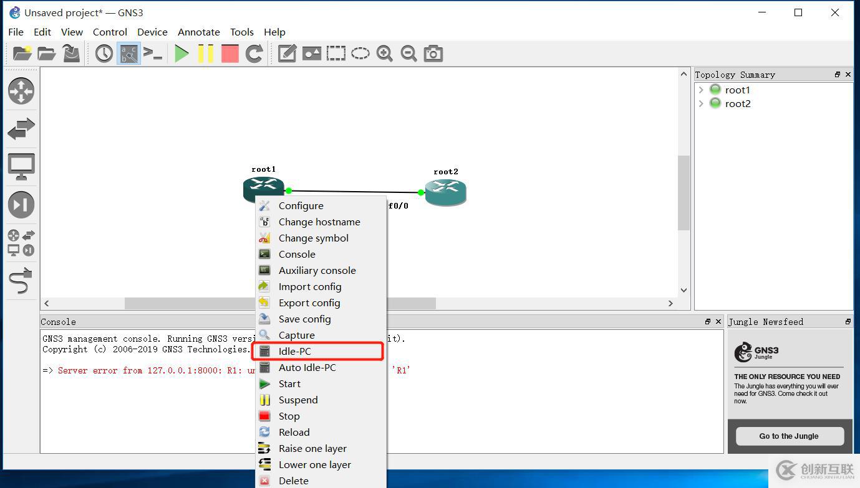Image resolution: width=860 pixels, height=488 pixels.
Task: Select Lower one layer in context menu
Action: (321, 464)
